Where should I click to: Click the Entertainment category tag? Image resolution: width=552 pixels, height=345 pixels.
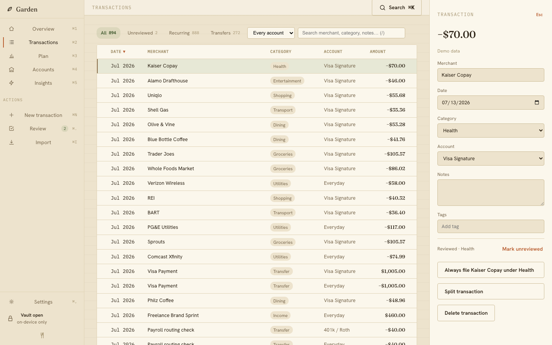point(287,81)
